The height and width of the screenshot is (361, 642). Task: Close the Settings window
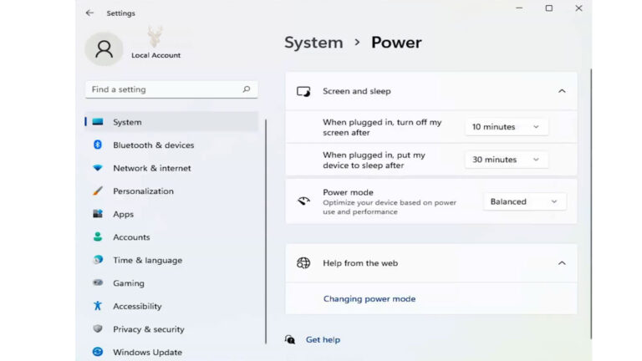pos(578,8)
